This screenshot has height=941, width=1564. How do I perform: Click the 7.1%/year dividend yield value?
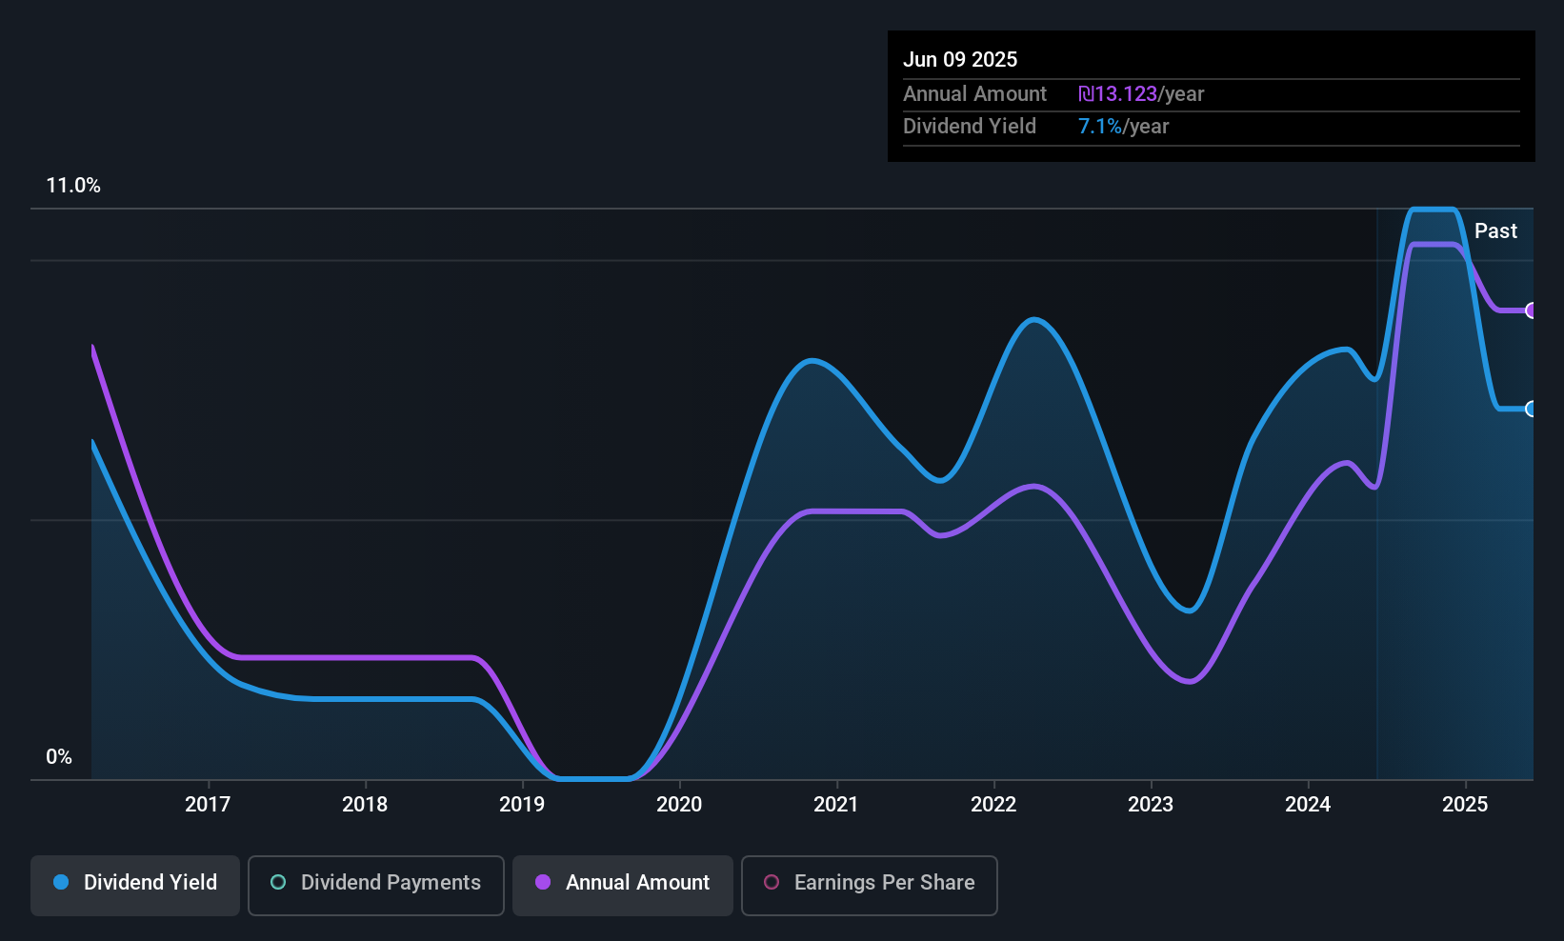1124,127
